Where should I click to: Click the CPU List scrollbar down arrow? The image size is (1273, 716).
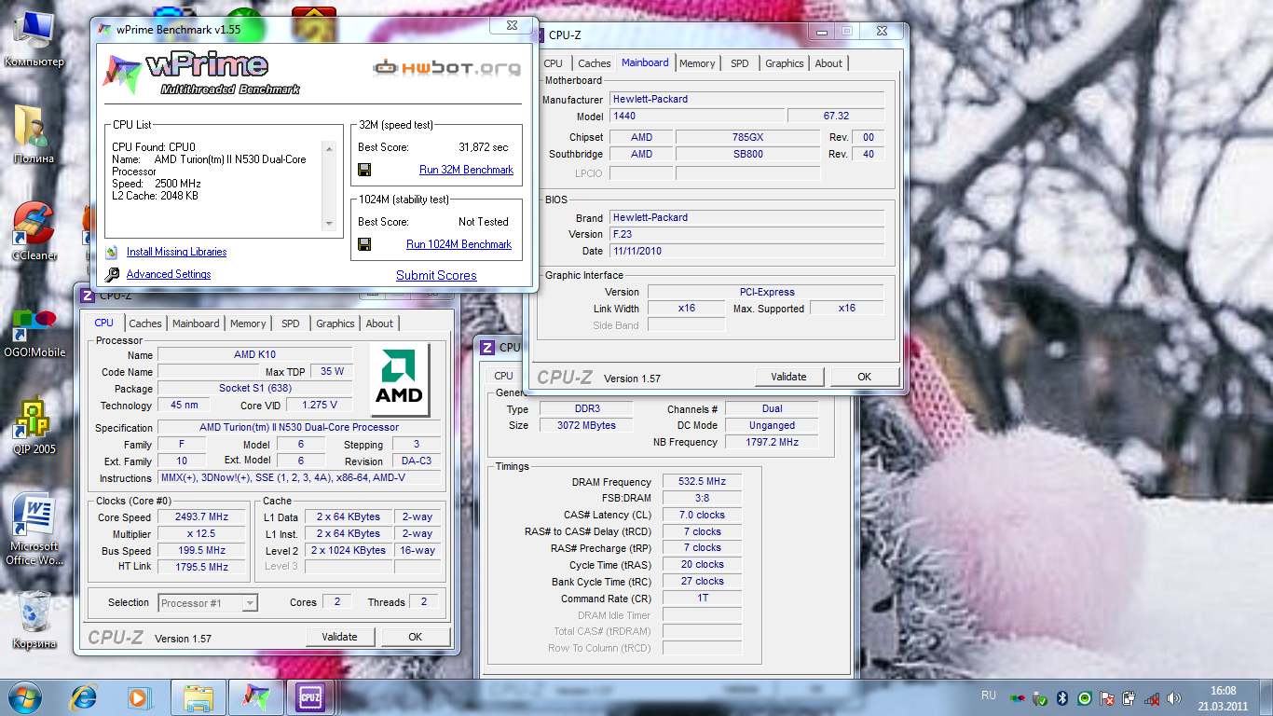pyautogui.click(x=328, y=224)
